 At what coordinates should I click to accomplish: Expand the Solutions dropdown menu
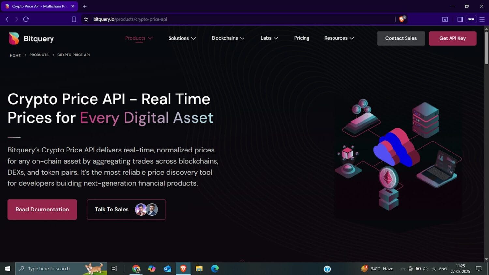pos(182,38)
